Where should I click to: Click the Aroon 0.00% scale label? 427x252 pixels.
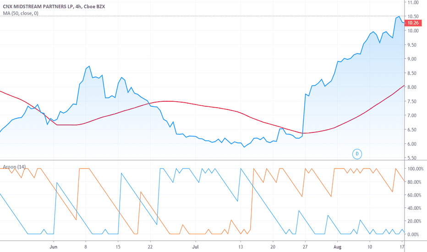pos(413,234)
